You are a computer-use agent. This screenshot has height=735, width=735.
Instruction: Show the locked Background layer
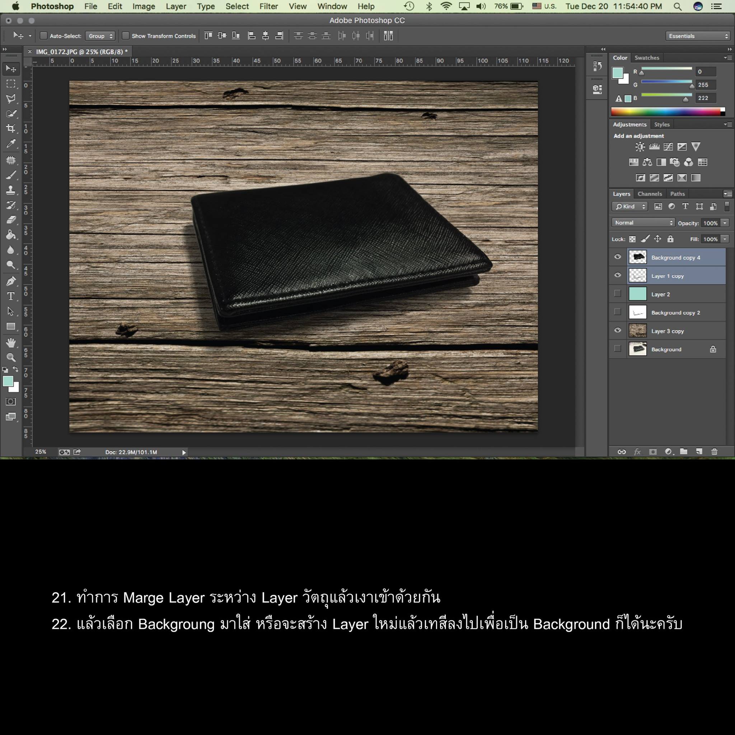click(x=617, y=348)
